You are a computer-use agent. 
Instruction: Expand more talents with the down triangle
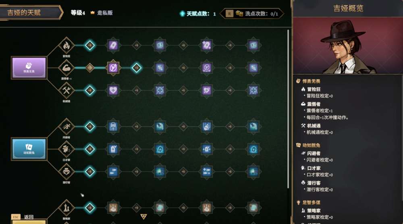(x=144, y=217)
